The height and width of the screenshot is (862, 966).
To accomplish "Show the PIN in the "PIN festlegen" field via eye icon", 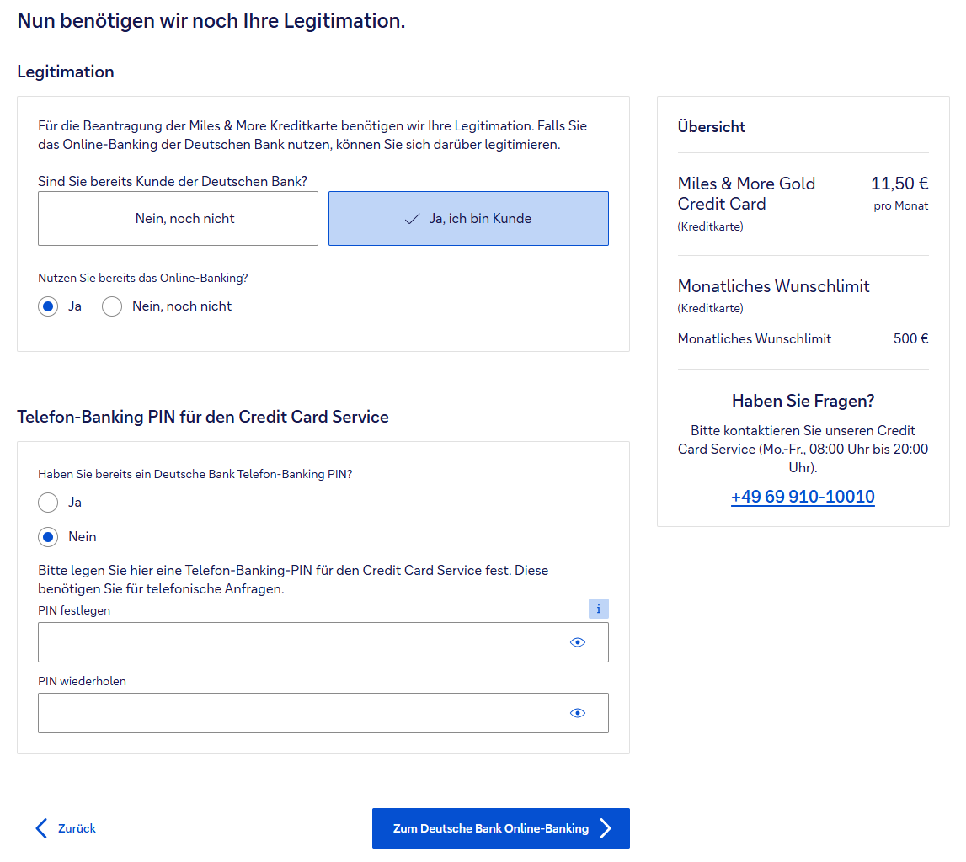I will click(x=577, y=642).
